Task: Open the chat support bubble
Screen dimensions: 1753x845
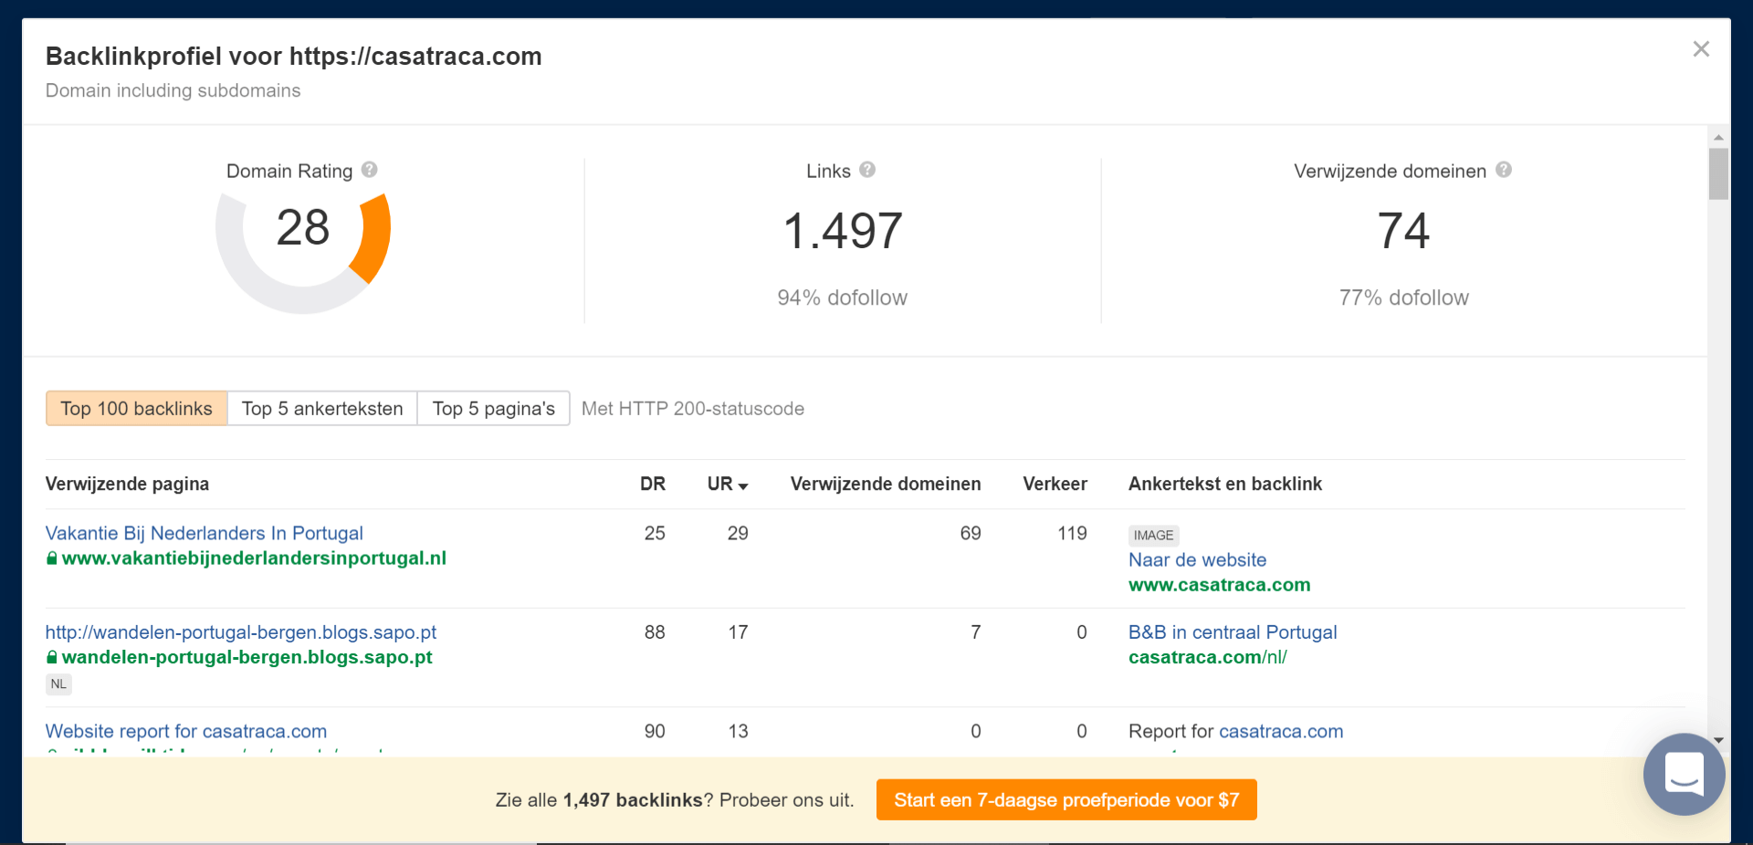Action: [x=1684, y=774]
